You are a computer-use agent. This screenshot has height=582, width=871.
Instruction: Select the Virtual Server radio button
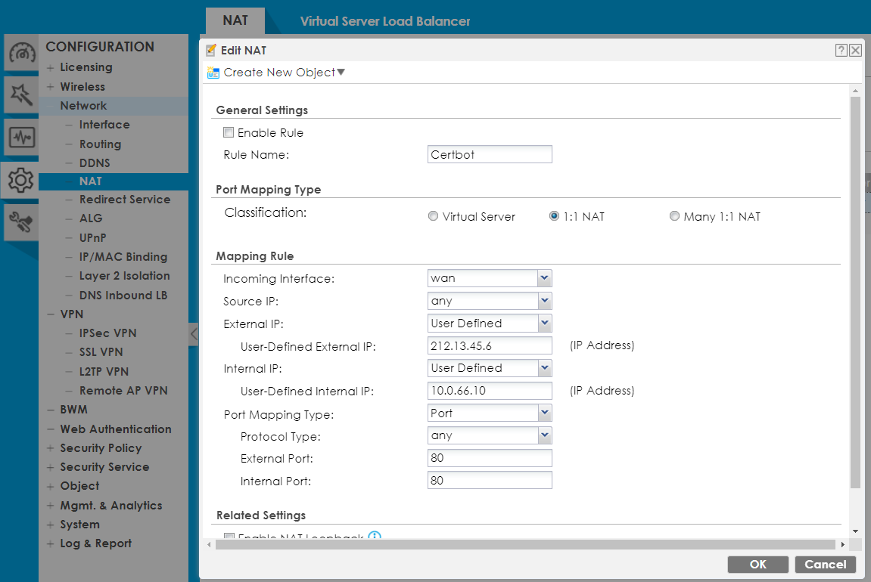(x=434, y=216)
